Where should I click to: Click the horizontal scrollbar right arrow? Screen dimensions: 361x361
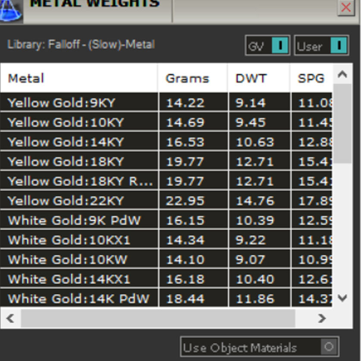pyautogui.click(x=322, y=318)
